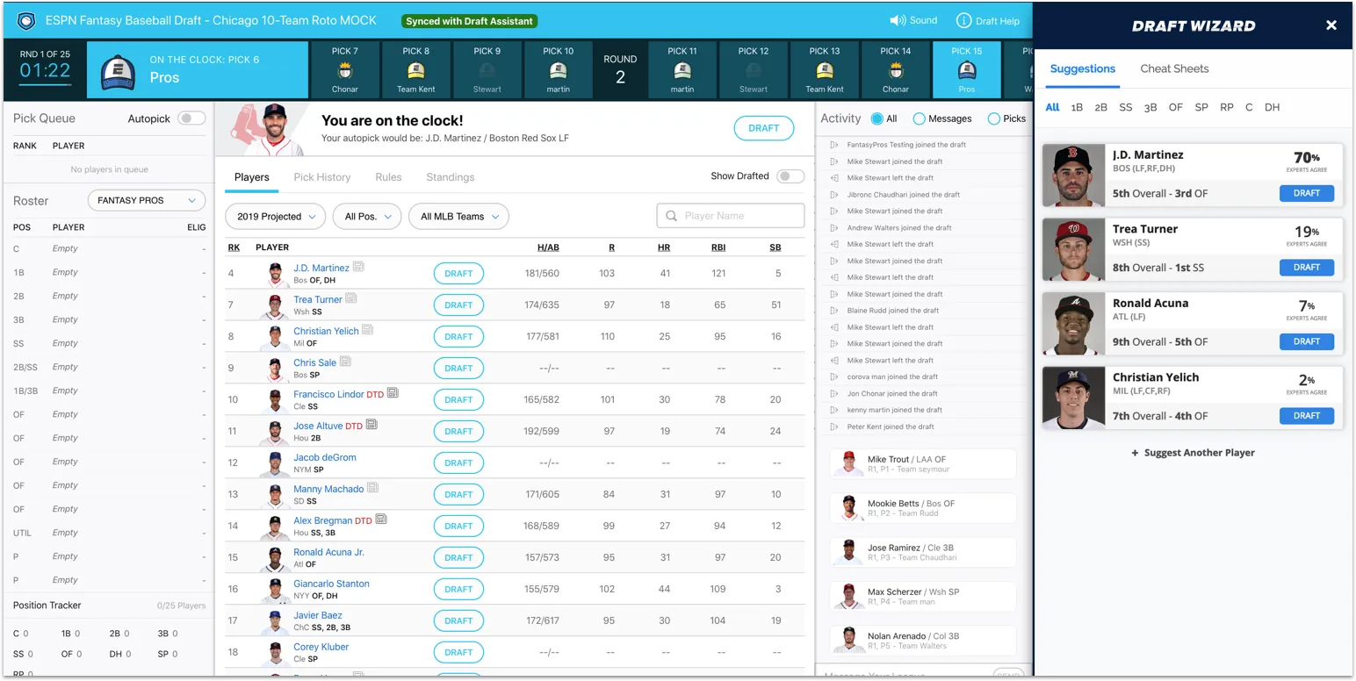Open Draft Help info icon
Screen dimensions: 1356x681
point(963,20)
